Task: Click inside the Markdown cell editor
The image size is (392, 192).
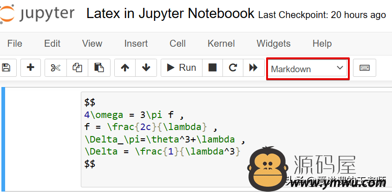Action: point(236,139)
